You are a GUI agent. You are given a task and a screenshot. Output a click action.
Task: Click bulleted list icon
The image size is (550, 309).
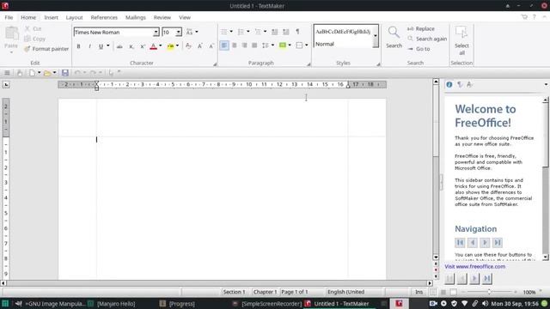point(223,32)
